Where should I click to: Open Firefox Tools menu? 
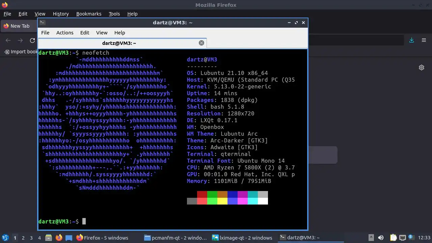114,14
